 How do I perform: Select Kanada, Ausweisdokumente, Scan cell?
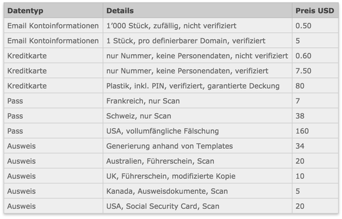point(197,191)
